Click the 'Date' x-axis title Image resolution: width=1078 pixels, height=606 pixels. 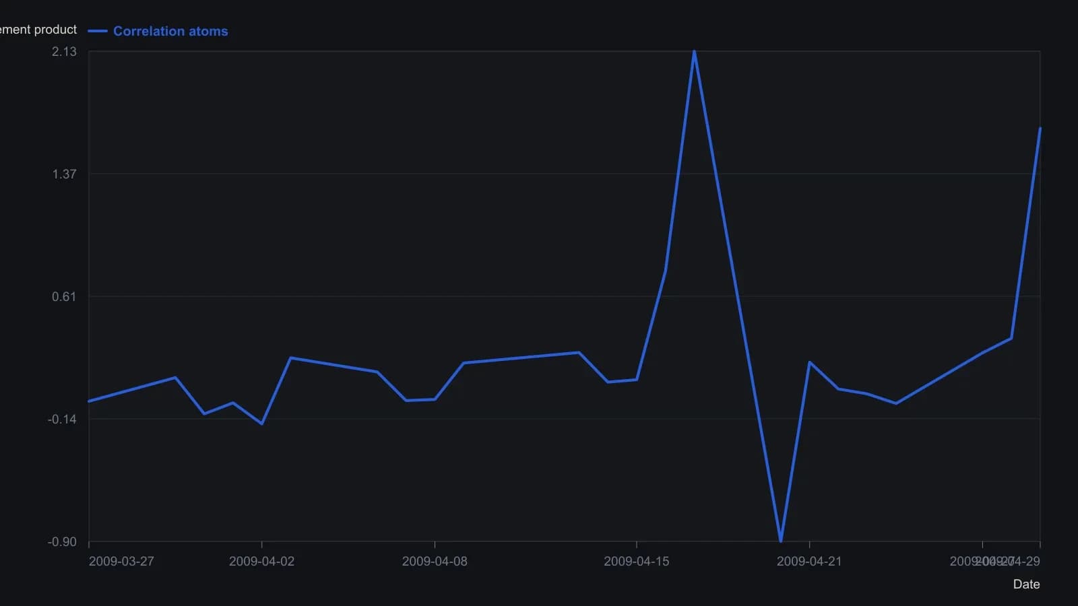point(1026,584)
